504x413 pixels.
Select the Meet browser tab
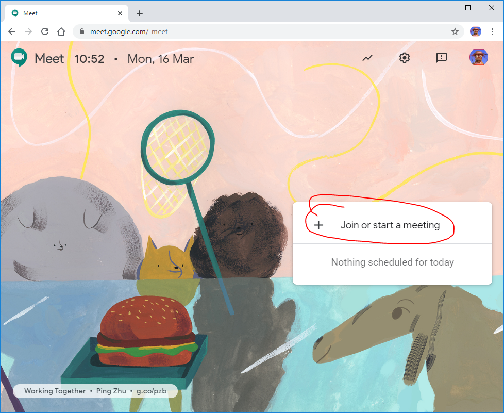[x=62, y=13]
